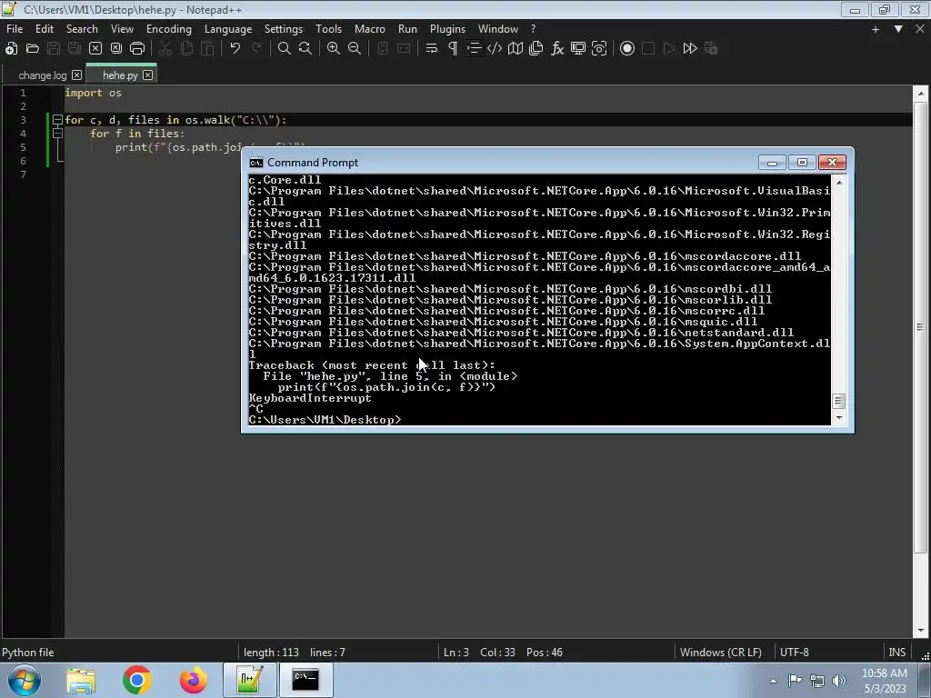This screenshot has height=698, width=931.
Task: Launch Firefox from the taskbar
Action: [x=193, y=680]
